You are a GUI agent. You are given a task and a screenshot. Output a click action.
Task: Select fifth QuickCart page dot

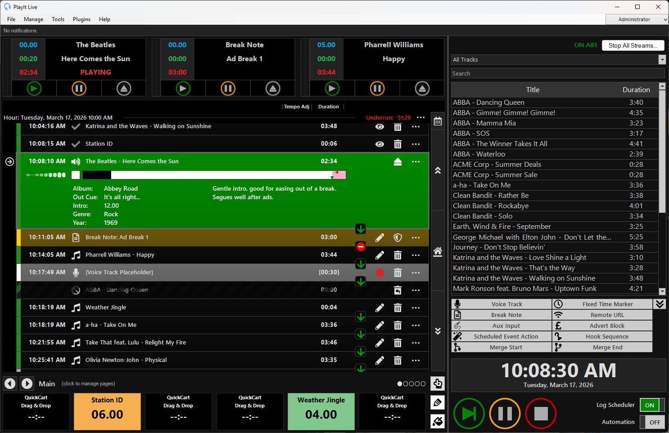coord(423,384)
